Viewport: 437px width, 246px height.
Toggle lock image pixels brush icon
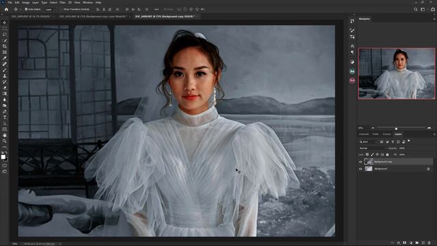point(372,154)
